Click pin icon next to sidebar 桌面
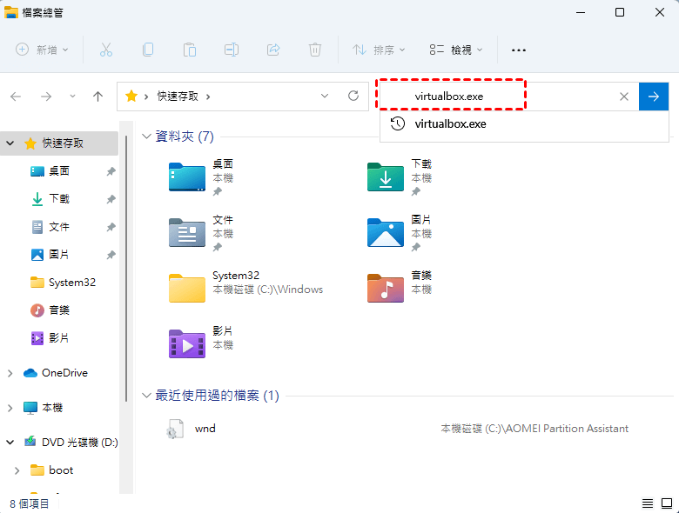This screenshot has height=513, width=679. (x=111, y=171)
